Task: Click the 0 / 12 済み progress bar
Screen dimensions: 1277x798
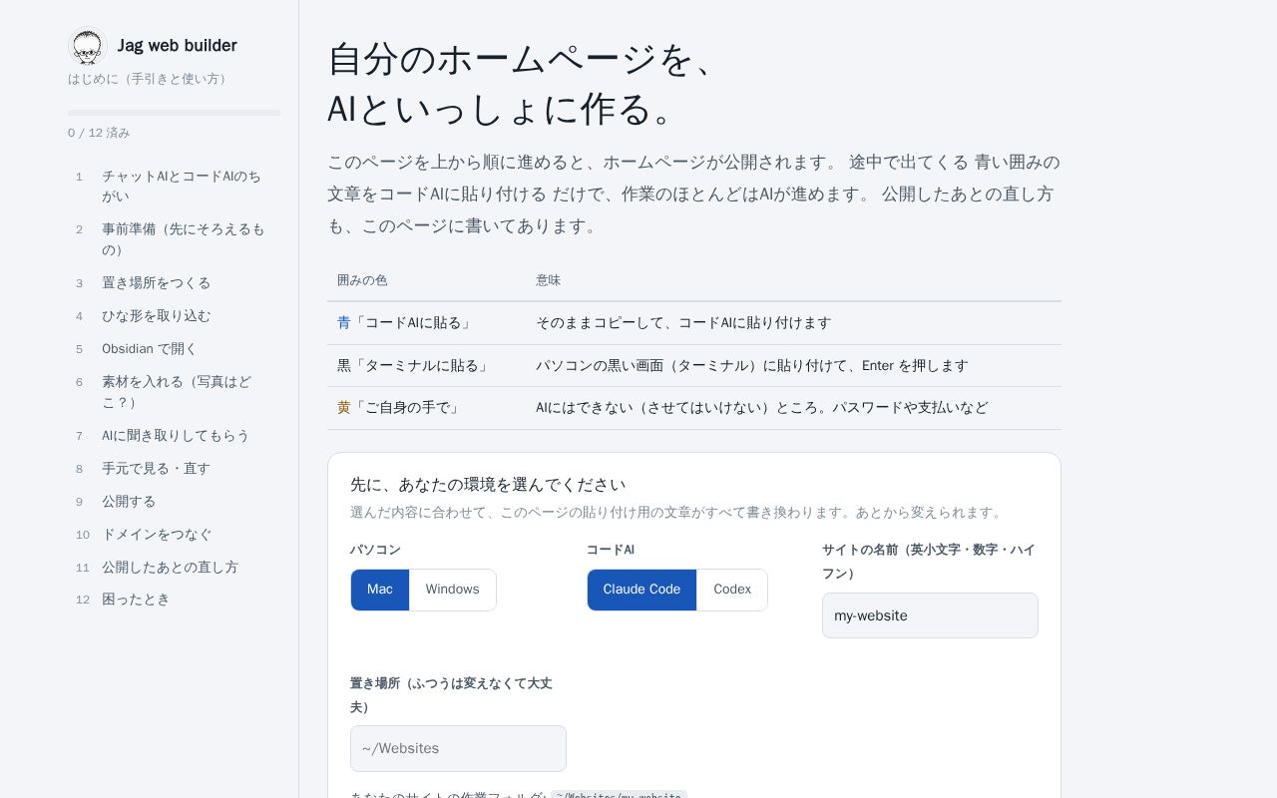Action: pyautogui.click(x=174, y=113)
